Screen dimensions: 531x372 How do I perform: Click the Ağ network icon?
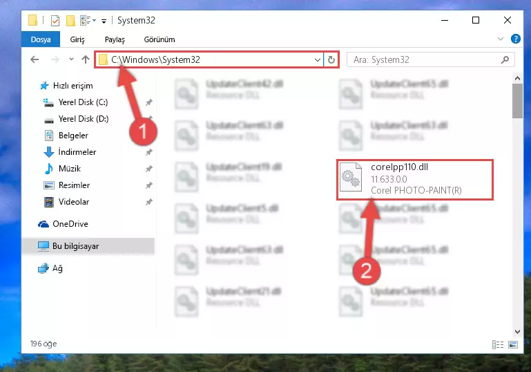[x=44, y=268]
